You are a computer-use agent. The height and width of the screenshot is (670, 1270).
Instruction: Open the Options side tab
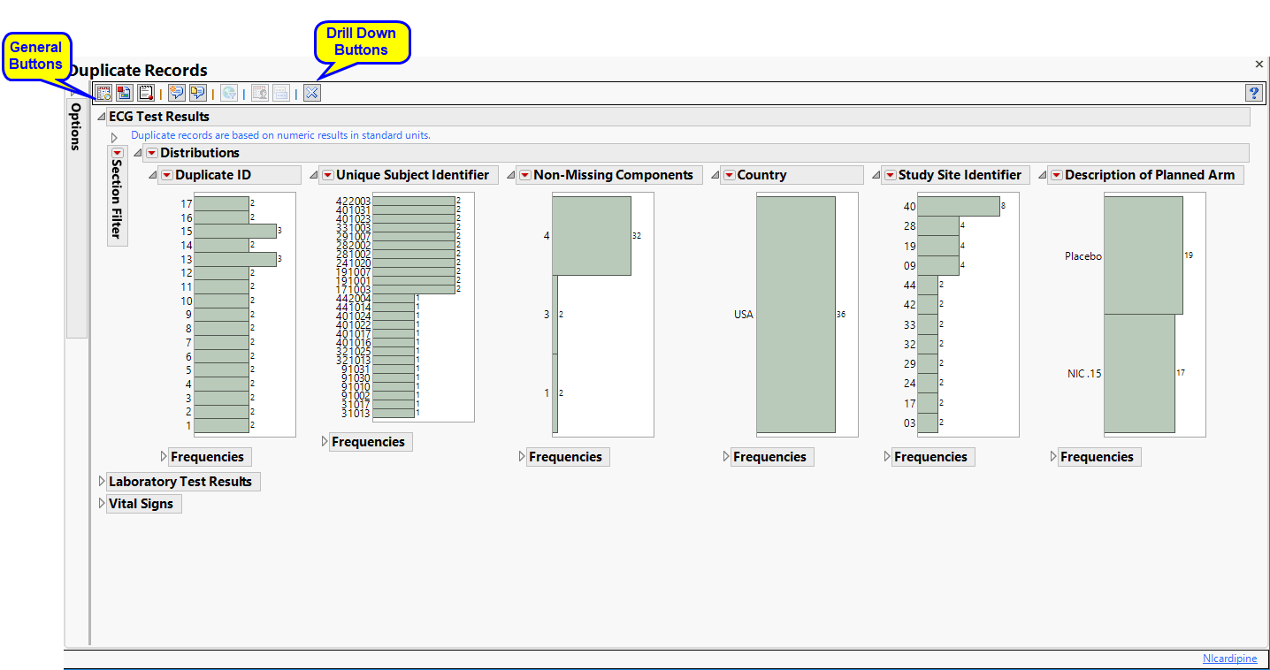pos(76,126)
